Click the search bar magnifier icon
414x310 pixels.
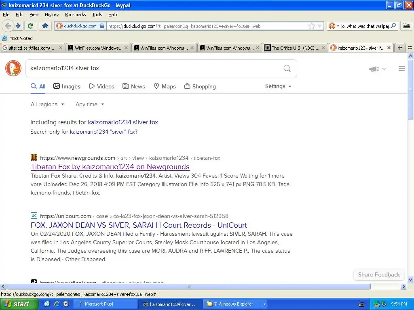tap(393, 26)
